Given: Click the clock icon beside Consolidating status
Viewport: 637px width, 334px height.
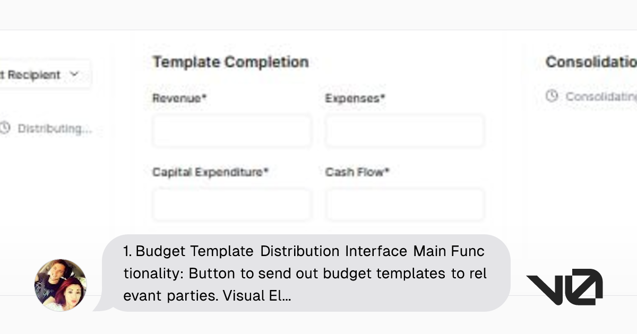Looking at the screenshot, I should (552, 96).
